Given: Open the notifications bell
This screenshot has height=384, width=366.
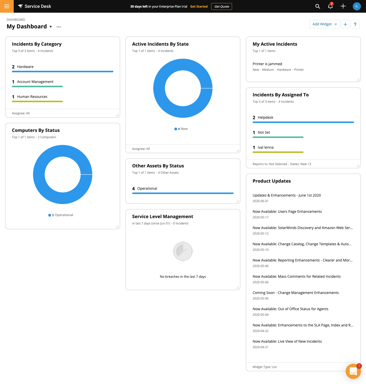Looking at the screenshot, I should pyautogui.click(x=330, y=6).
